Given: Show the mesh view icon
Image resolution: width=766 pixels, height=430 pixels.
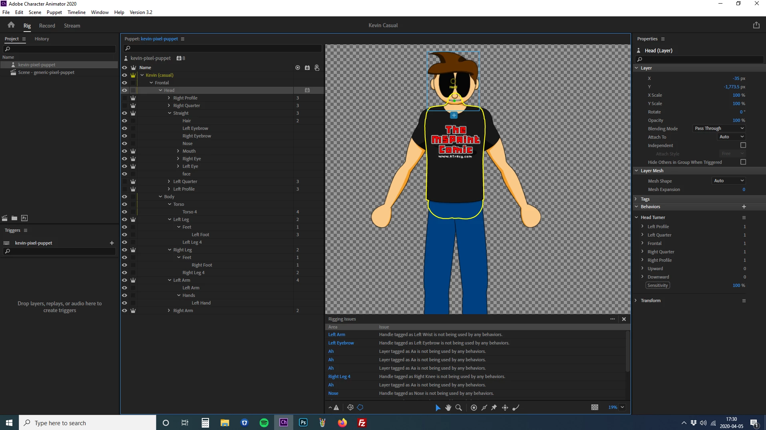Looking at the screenshot, I should (x=350, y=408).
